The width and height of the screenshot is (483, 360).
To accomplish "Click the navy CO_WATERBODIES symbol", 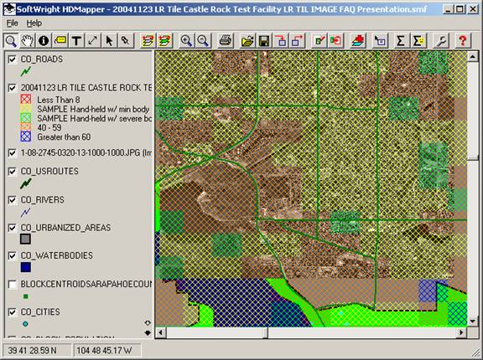I will (25, 267).
